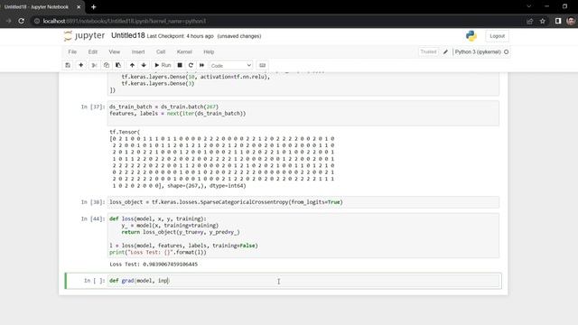Bookmark this page star icon
Image resolution: width=578 pixels, height=325 pixels.
(542, 21)
